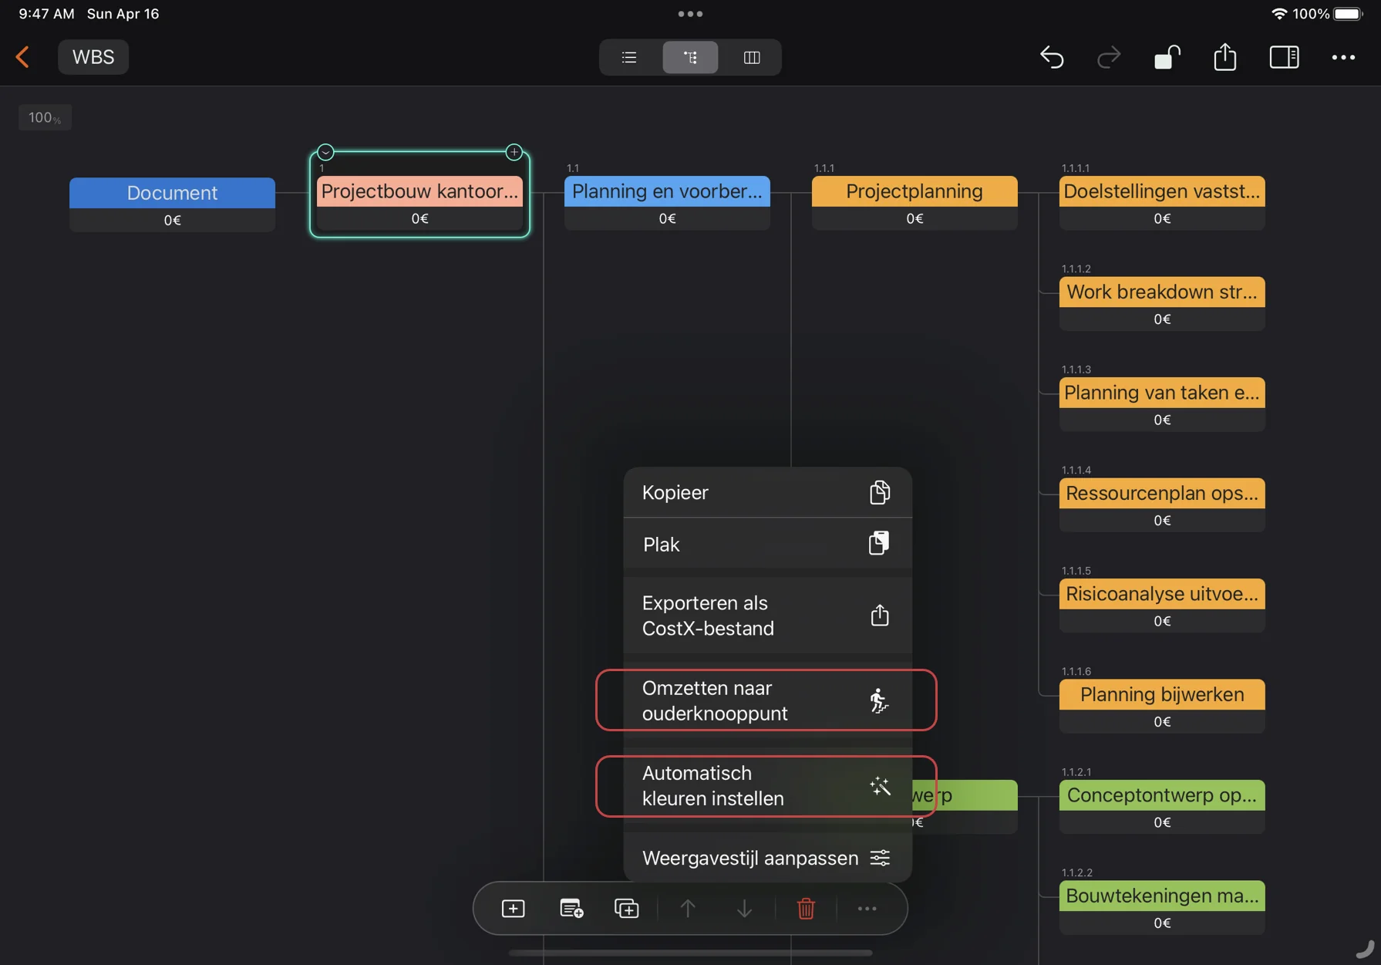The height and width of the screenshot is (965, 1381).
Task: Choose Kopieer from the context menu
Action: point(766,492)
